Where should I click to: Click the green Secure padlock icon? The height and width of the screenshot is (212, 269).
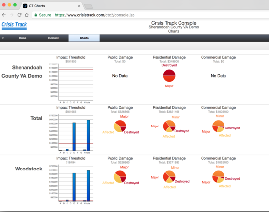36,15
